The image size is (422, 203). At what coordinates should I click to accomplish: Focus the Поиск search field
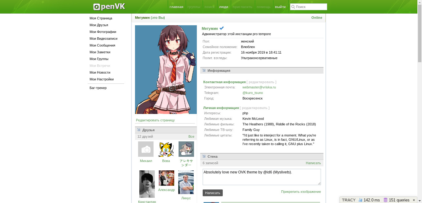pos(308,7)
